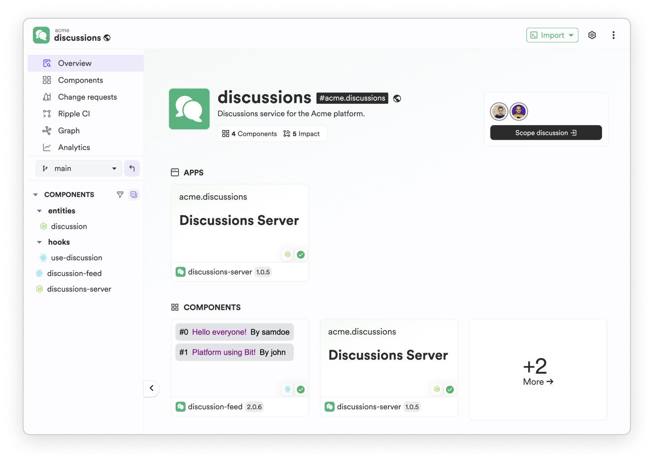
Task: Open the Hello everyone! discussion link
Action: (219, 332)
